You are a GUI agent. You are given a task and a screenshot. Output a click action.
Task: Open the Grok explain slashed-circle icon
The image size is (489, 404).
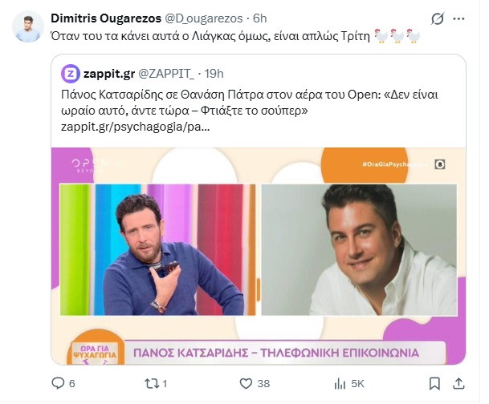pos(438,19)
